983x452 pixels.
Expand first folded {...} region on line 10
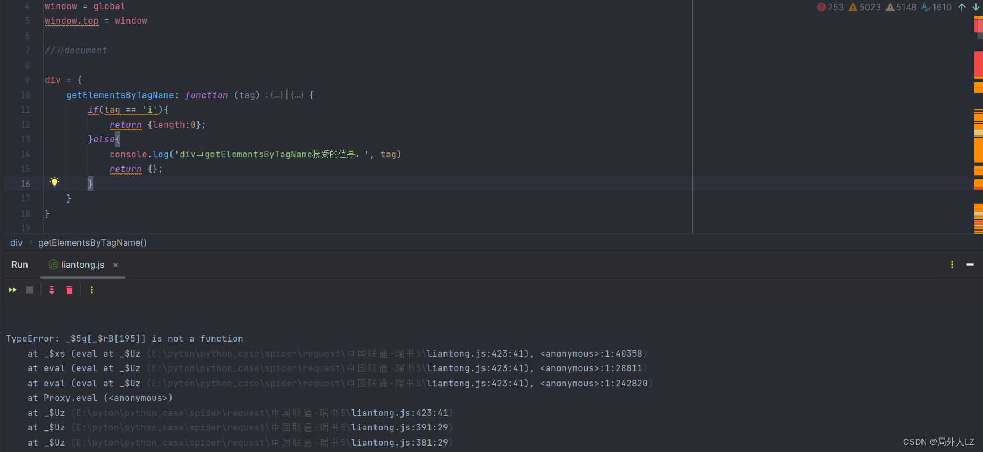click(276, 95)
